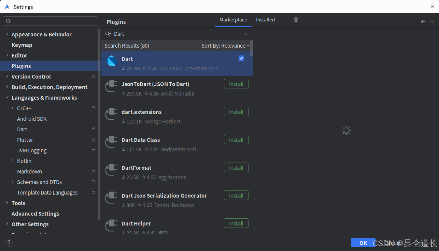Expand Build, Execution, Deployment node
Viewport: 439px width, 251px height.
7,87
